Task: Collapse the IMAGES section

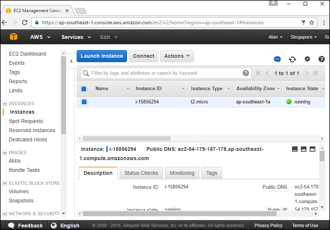Action: [4, 152]
